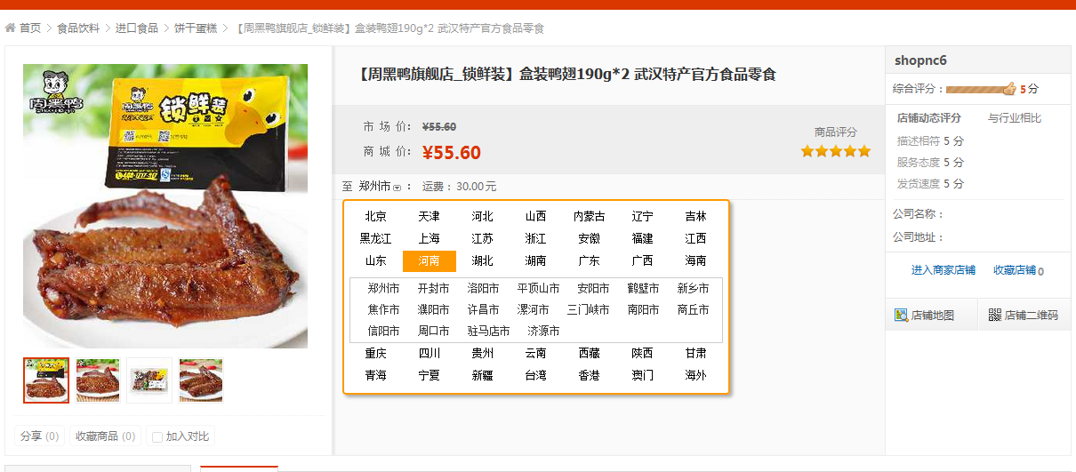Screen dimensions: 1076x472
Task: Open the 店铺二维码 button
Action: coord(1024,315)
